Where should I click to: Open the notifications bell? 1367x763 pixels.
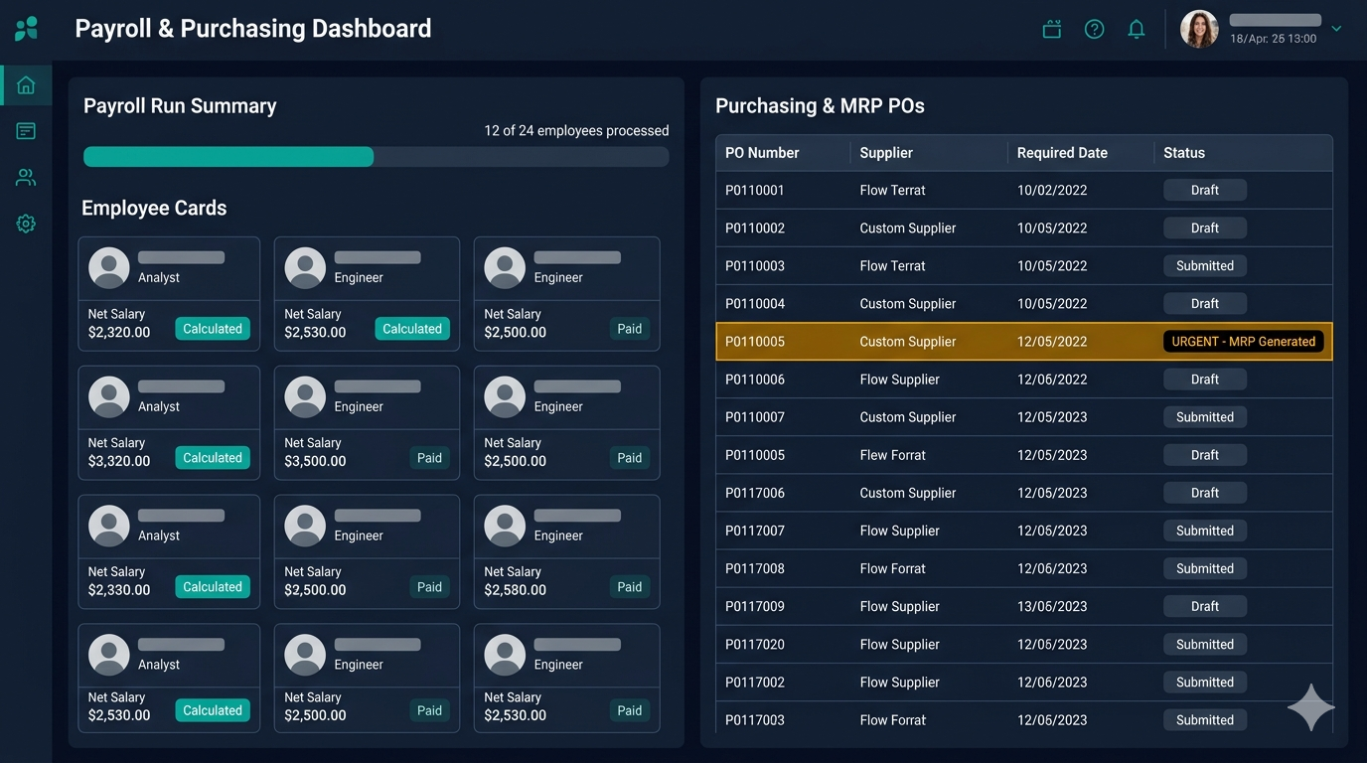coord(1137,30)
